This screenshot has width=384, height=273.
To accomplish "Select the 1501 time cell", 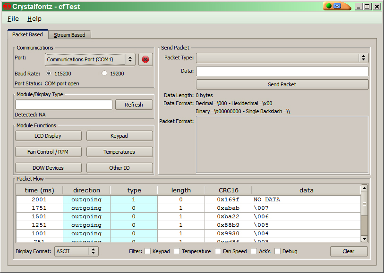I will click(39, 216).
